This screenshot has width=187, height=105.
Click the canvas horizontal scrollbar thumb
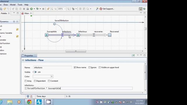pyautogui.click(x=76, y=51)
